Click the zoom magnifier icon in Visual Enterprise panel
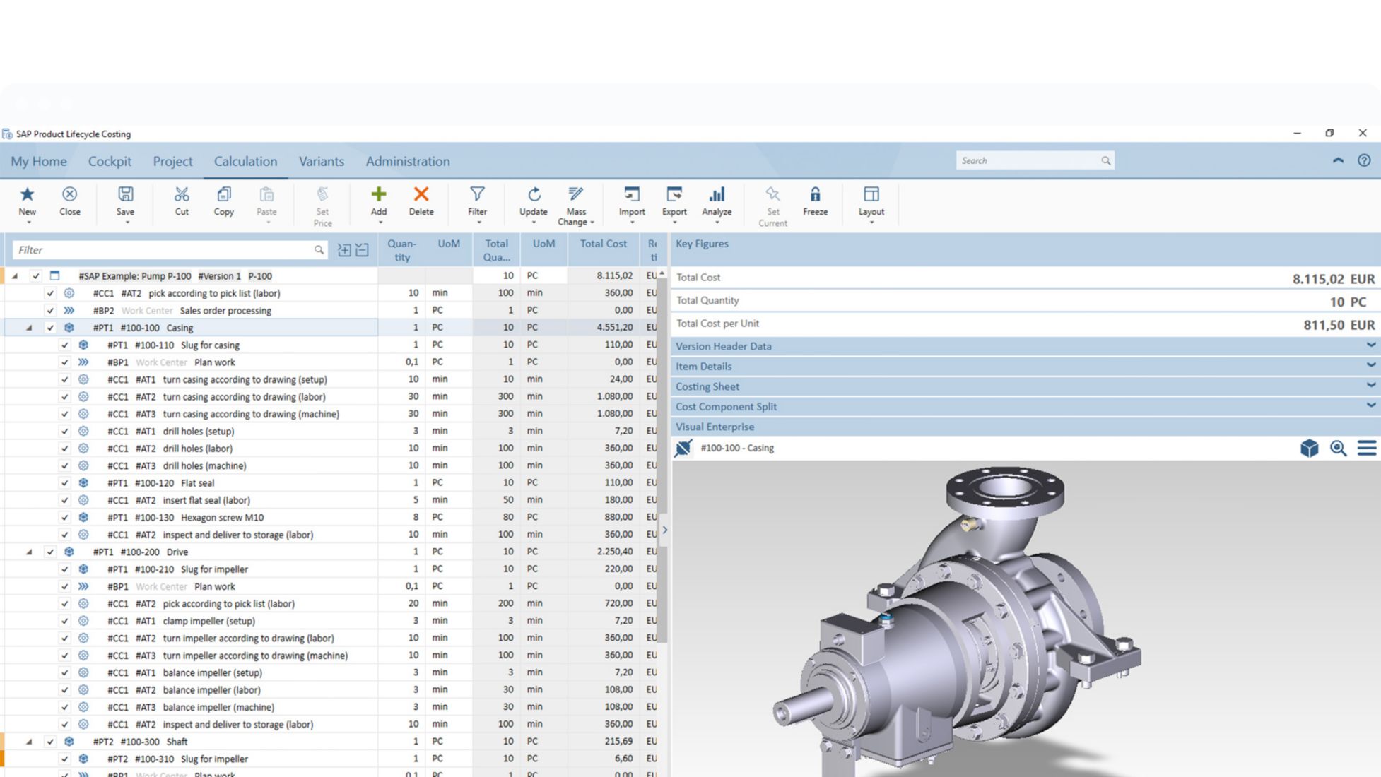Viewport: 1381px width, 777px height. point(1338,448)
